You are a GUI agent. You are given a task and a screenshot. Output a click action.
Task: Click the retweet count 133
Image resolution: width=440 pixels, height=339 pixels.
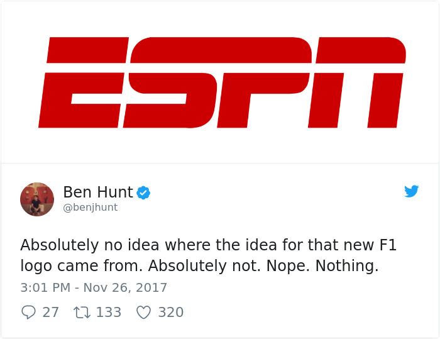coord(109,312)
